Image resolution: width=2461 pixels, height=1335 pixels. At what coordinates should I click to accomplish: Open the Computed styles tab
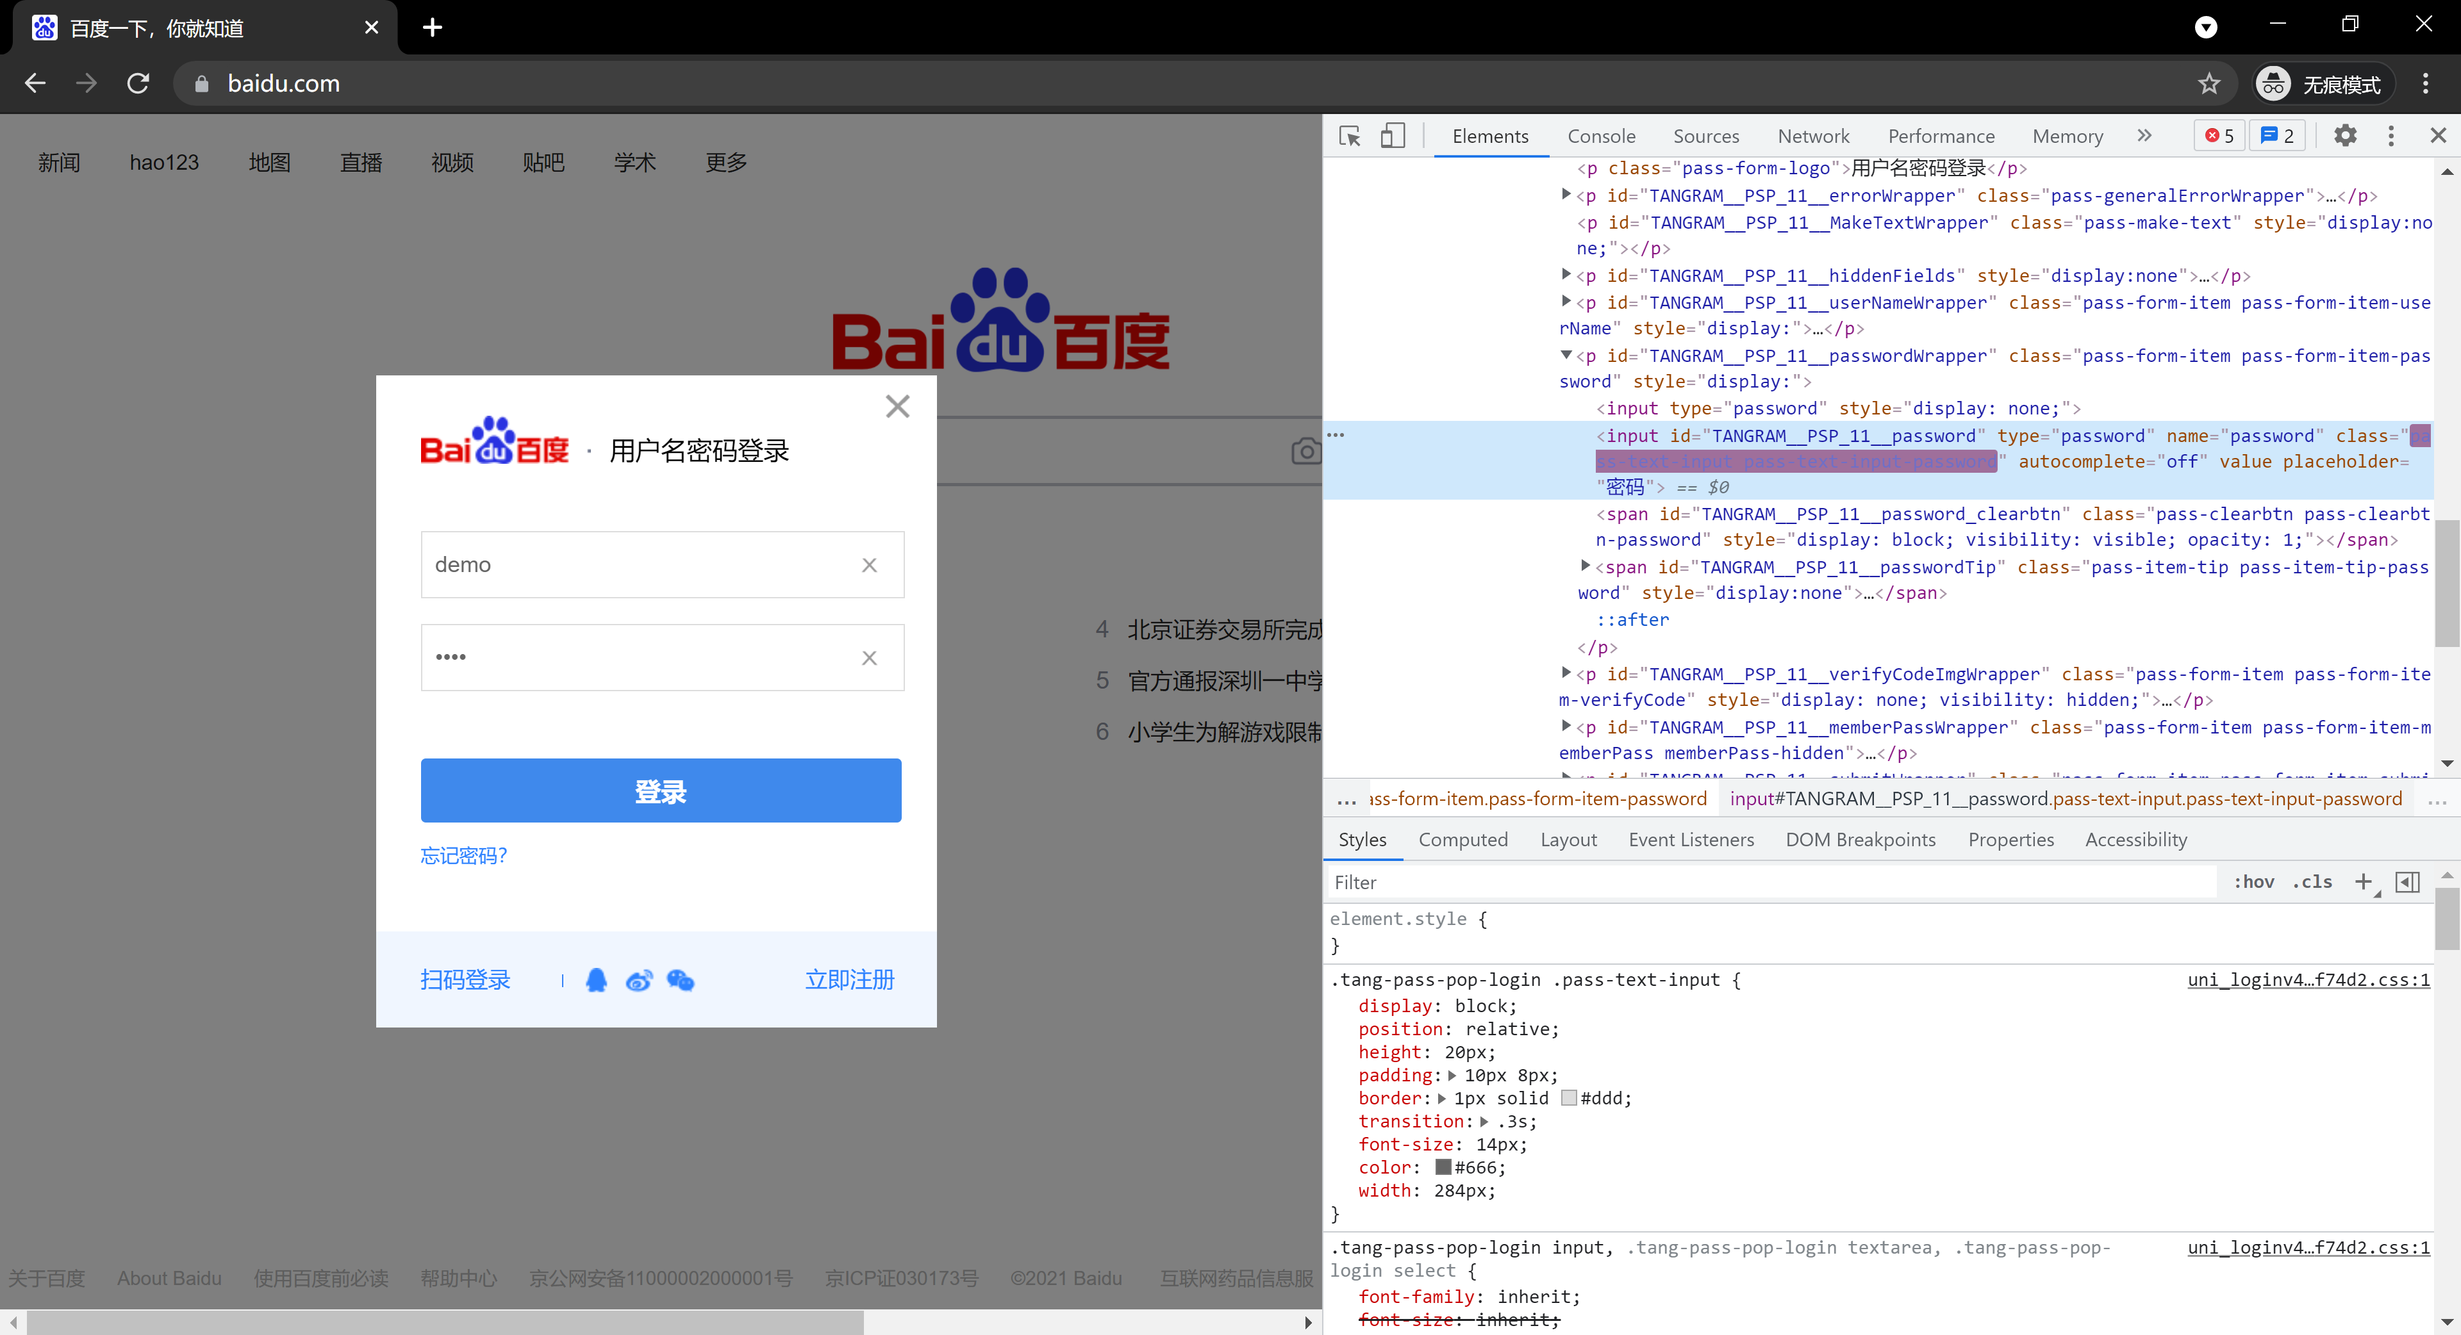pos(1463,839)
